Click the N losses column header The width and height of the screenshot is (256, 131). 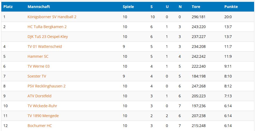tap(180, 7)
